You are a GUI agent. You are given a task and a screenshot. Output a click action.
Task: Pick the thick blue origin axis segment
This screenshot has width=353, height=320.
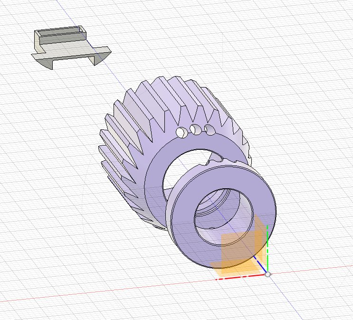pos(260,264)
